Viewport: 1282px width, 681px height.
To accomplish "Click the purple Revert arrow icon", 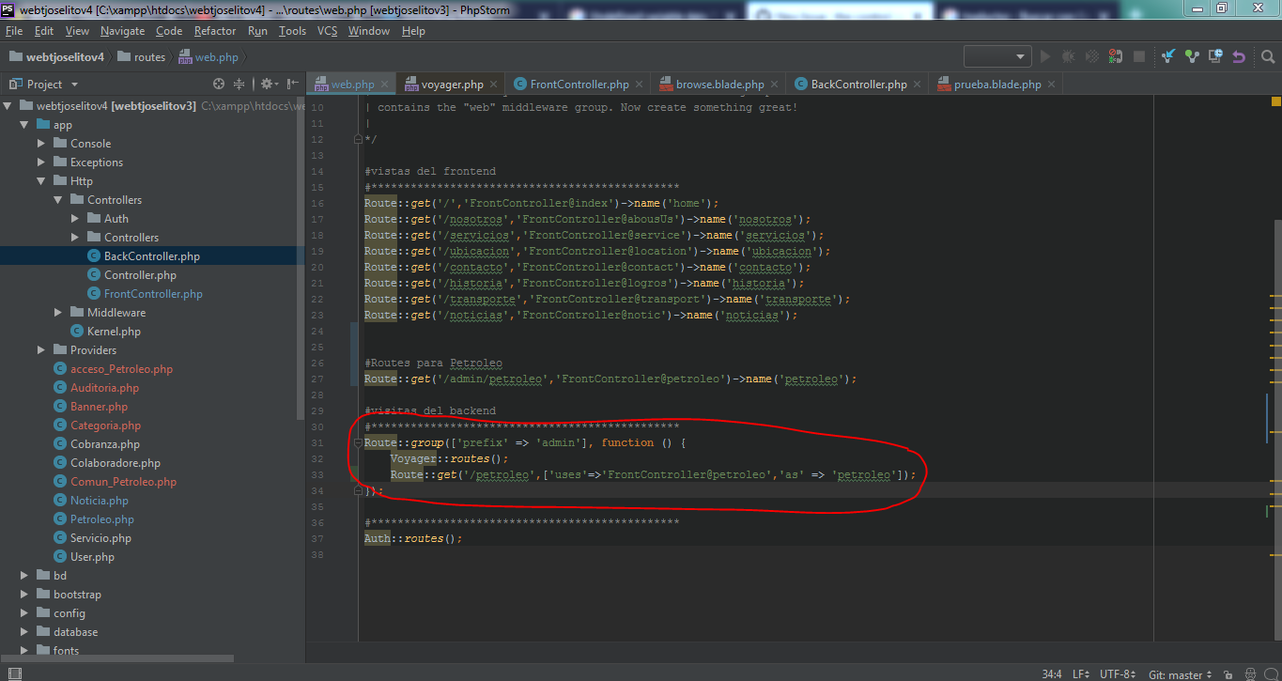I will point(1239,56).
